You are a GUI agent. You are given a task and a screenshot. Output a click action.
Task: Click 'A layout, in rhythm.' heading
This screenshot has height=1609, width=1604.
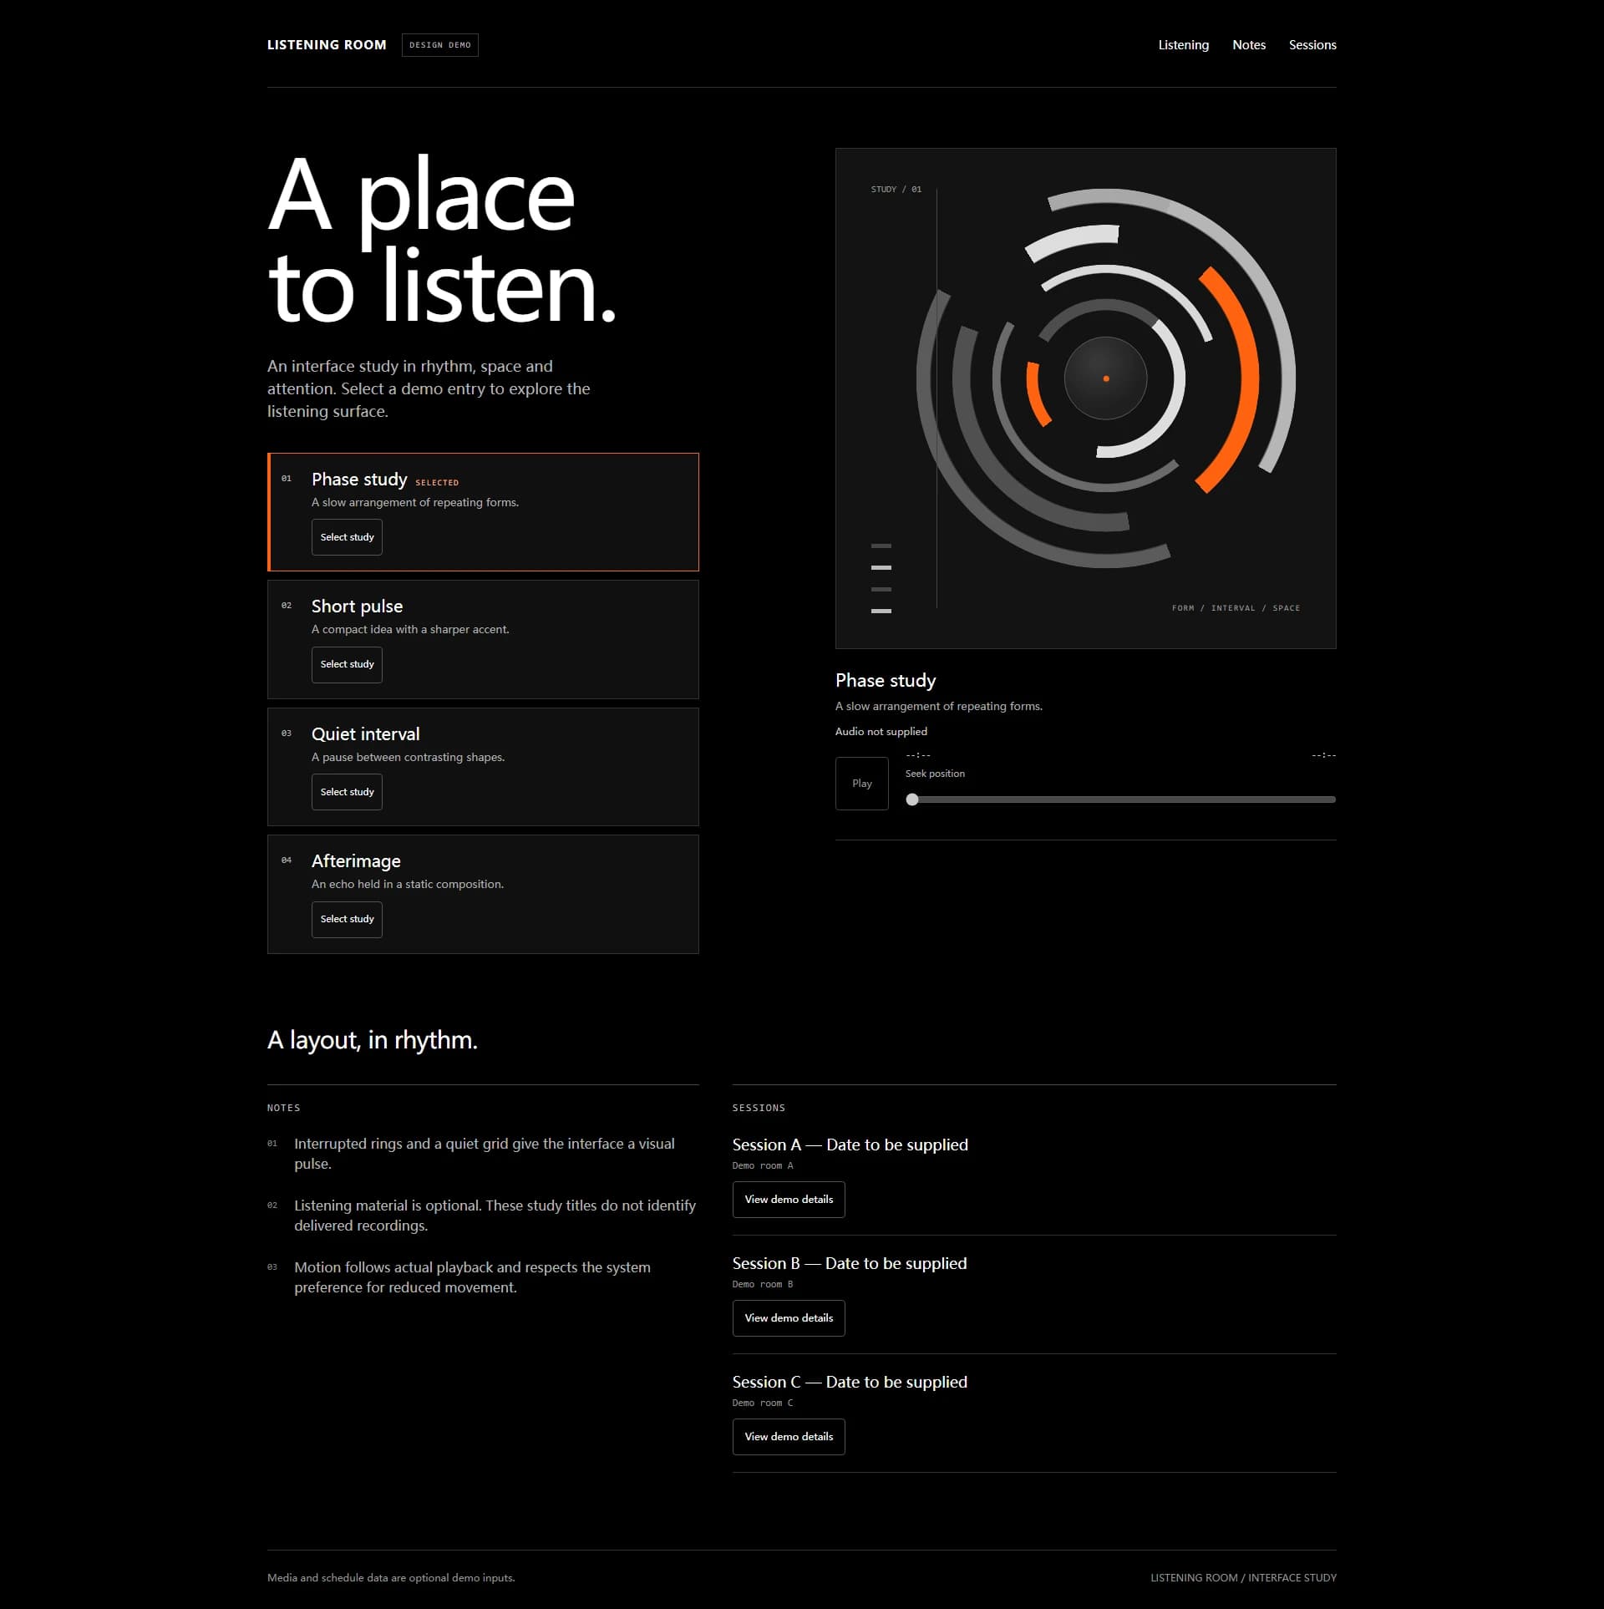373,1040
